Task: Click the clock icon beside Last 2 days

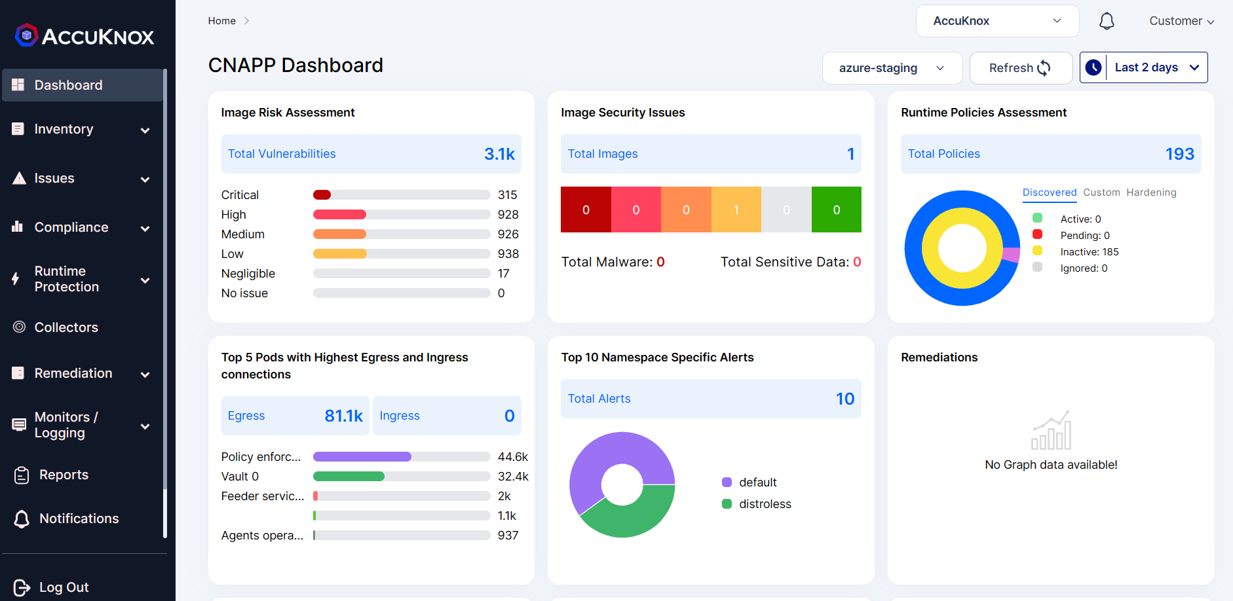Action: point(1093,67)
